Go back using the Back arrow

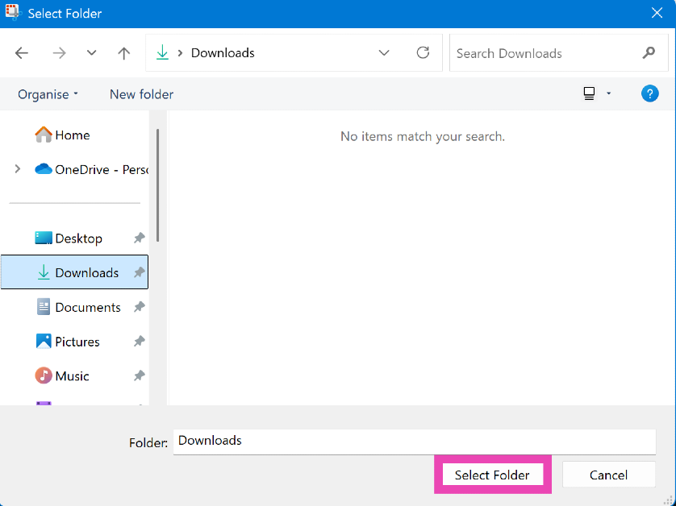tap(22, 53)
